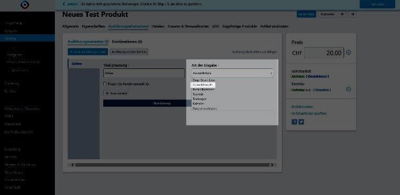This screenshot has height=195, width=400.
Task: Open the Steuern & Versandkosten tab
Action: tap(188, 26)
